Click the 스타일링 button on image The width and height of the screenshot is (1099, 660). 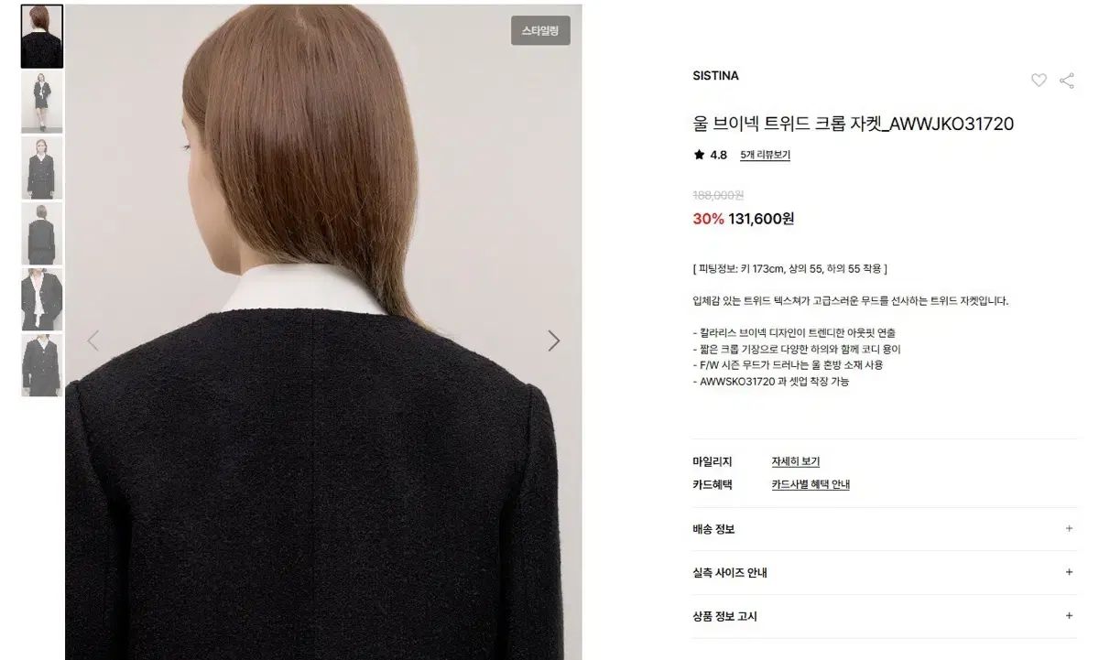coord(540,30)
